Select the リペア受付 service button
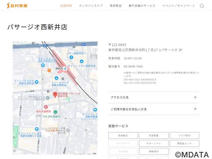 click(184, 135)
